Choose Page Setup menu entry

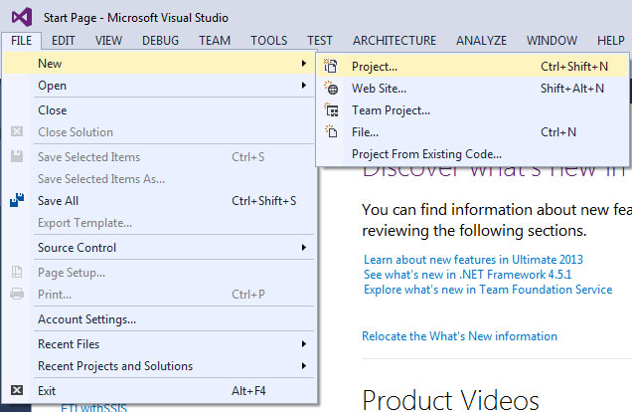159,273
